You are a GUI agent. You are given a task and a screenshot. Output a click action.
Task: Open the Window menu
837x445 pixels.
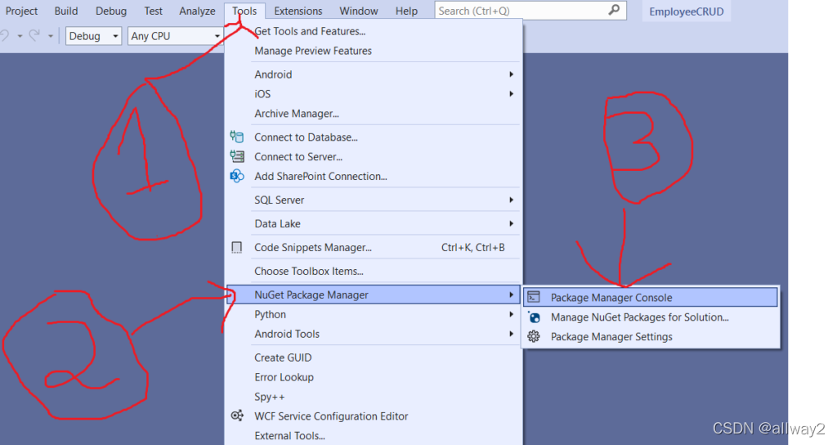coord(359,11)
